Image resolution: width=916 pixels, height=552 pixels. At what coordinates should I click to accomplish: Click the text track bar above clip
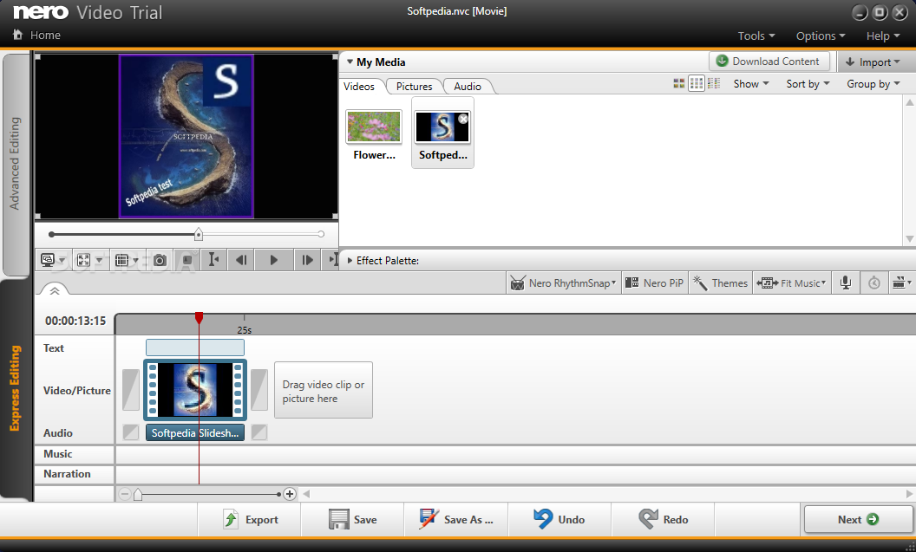[195, 347]
